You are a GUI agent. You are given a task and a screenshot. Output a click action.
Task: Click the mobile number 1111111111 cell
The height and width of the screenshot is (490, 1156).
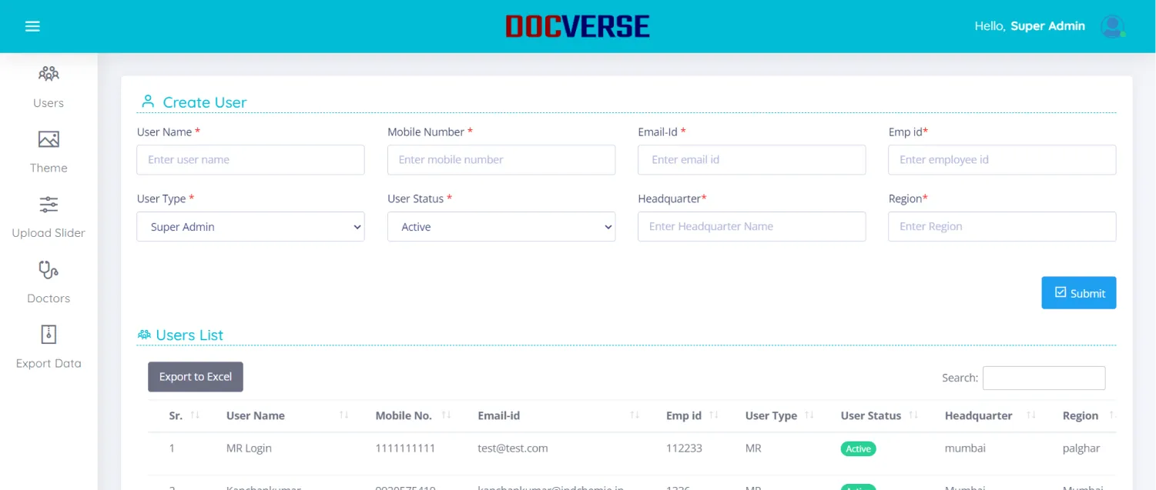pyautogui.click(x=405, y=448)
